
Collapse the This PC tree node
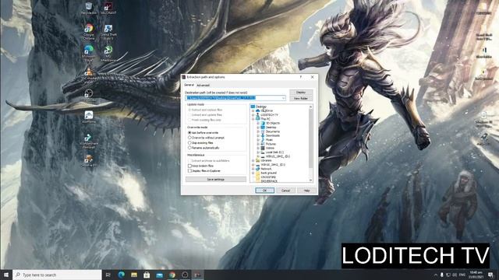[253, 119]
